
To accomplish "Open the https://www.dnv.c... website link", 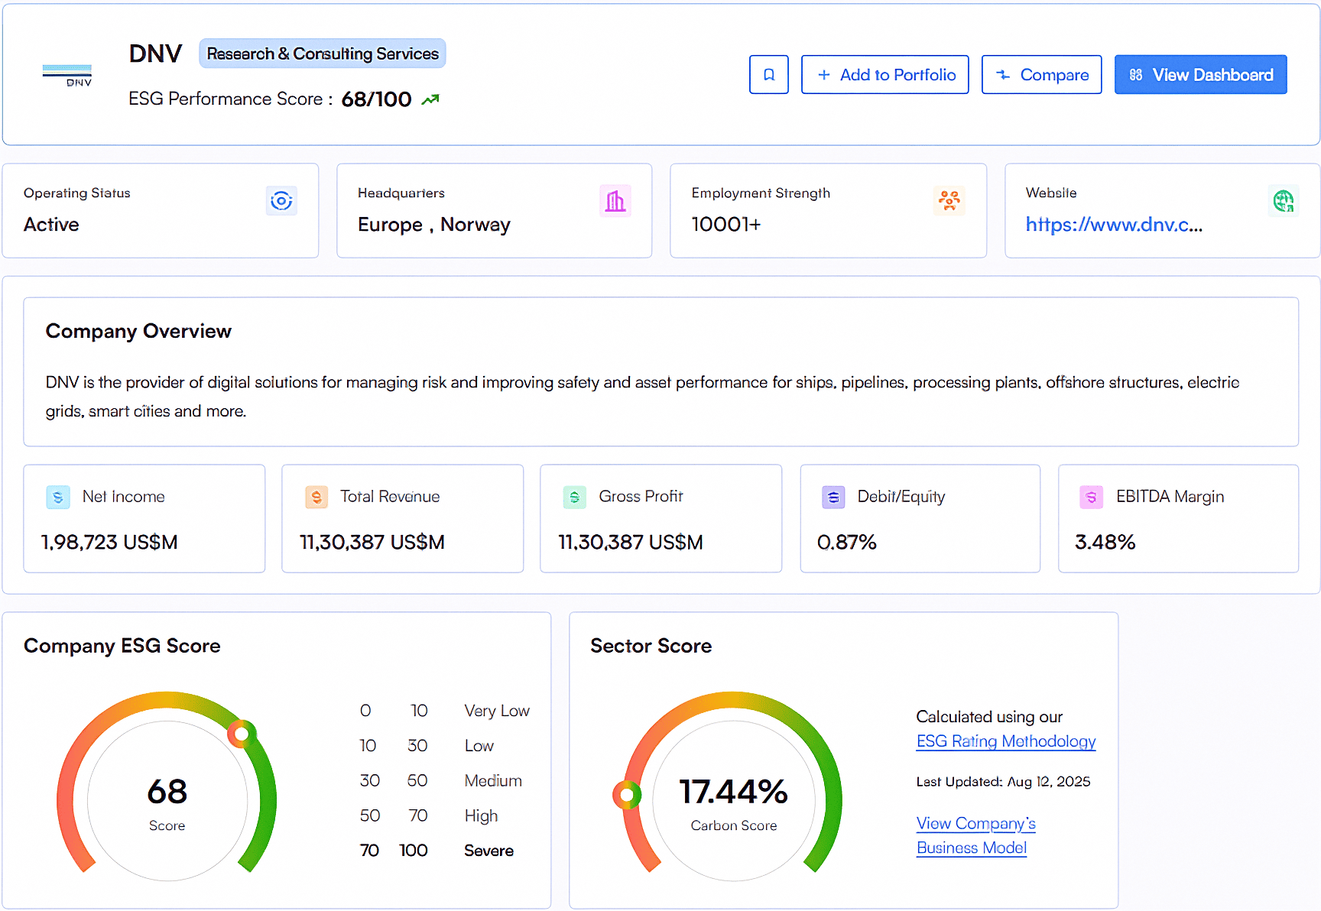I will click(1114, 225).
